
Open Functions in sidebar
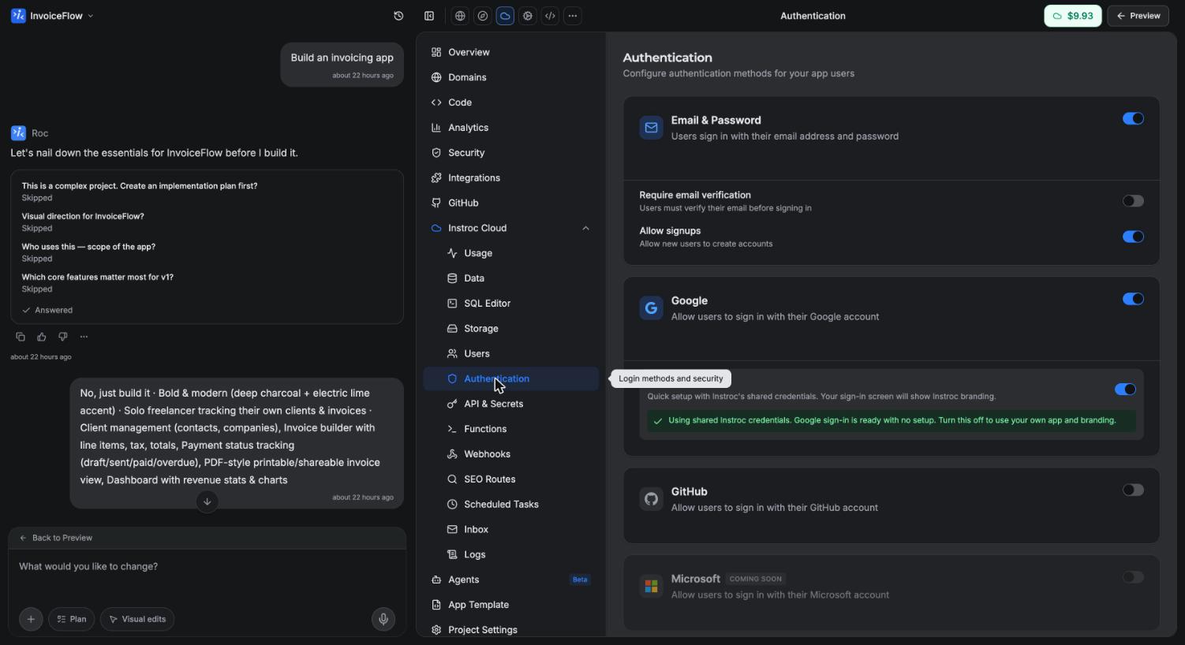[x=511, y=429]
